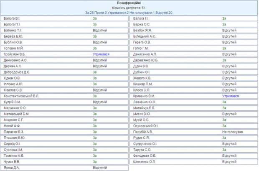Image resolution: width=259 pixels, height=171 pixels.
Task: Click Утримався status beside Кривенко В.М.
Action: 231,96
